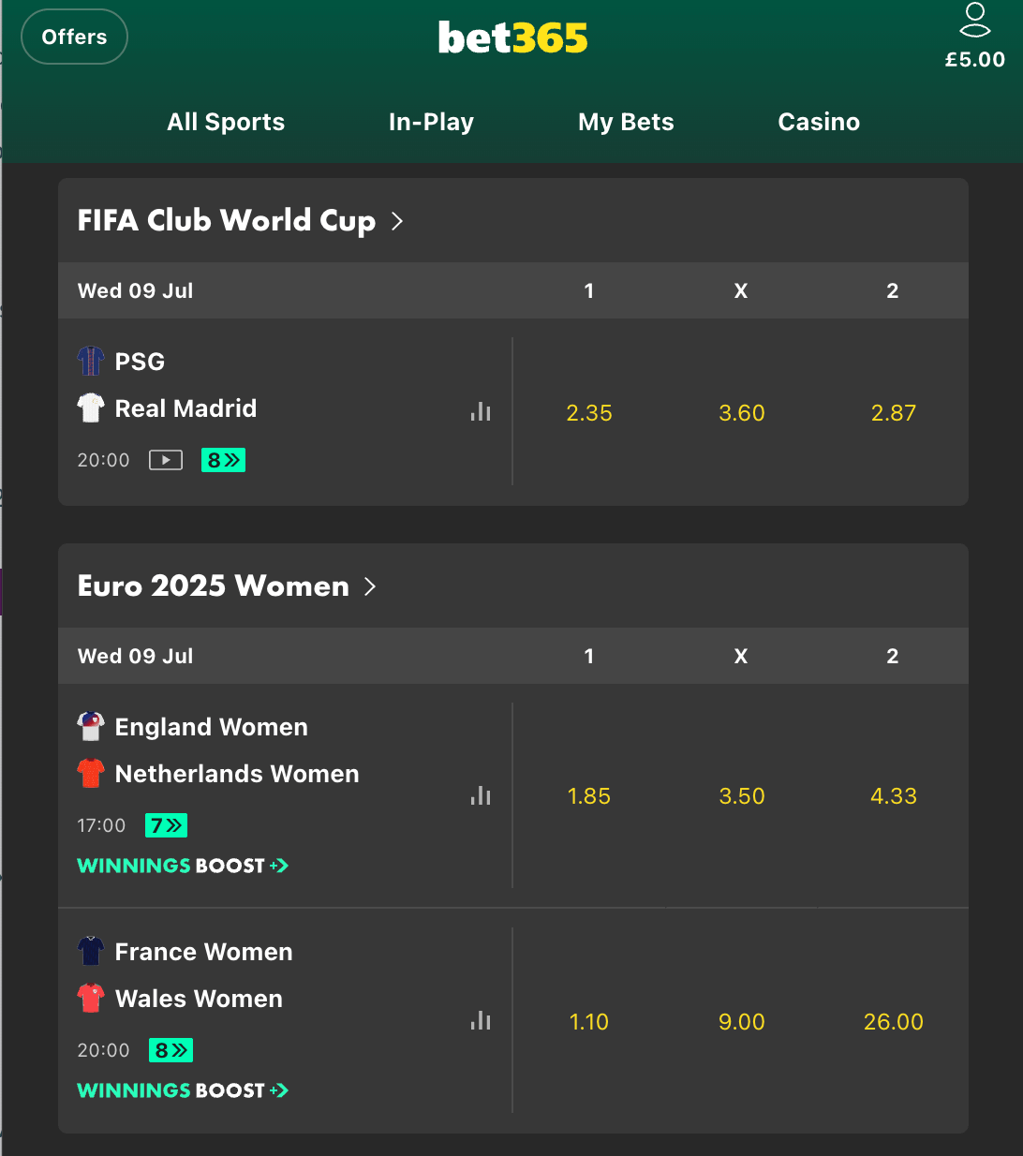Open Winnings Boost for England Women match
Screen dimensions: 1023x1156
point(183,866)
